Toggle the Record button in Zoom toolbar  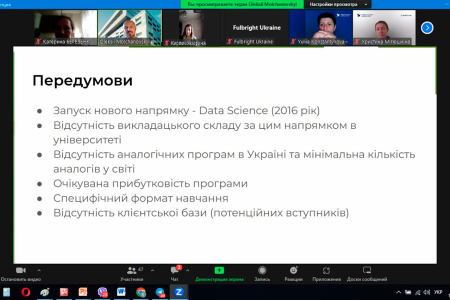(262, 270)
